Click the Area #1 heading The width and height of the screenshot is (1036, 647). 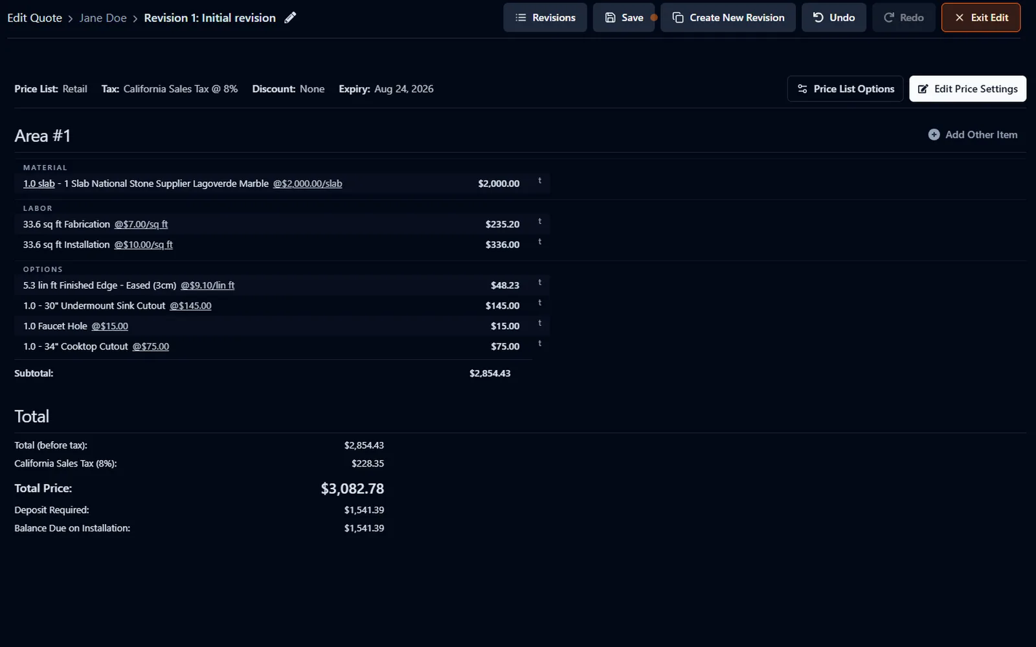[x=43, y=136]
